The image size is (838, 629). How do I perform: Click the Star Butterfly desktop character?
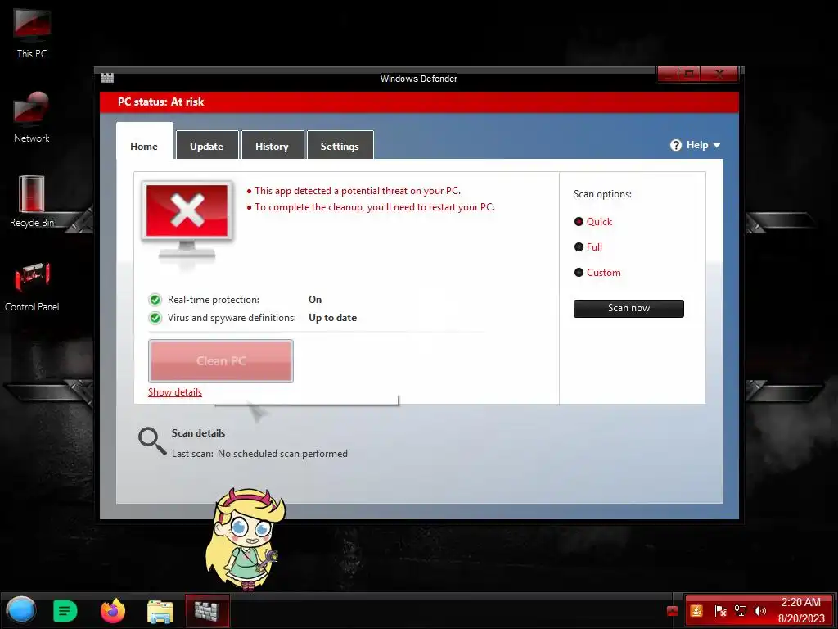(x=246, y=539)
